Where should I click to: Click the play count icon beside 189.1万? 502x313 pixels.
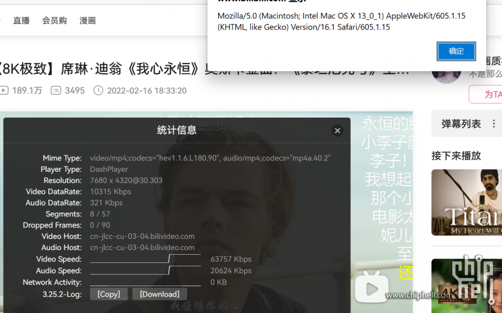pos(4,91)
